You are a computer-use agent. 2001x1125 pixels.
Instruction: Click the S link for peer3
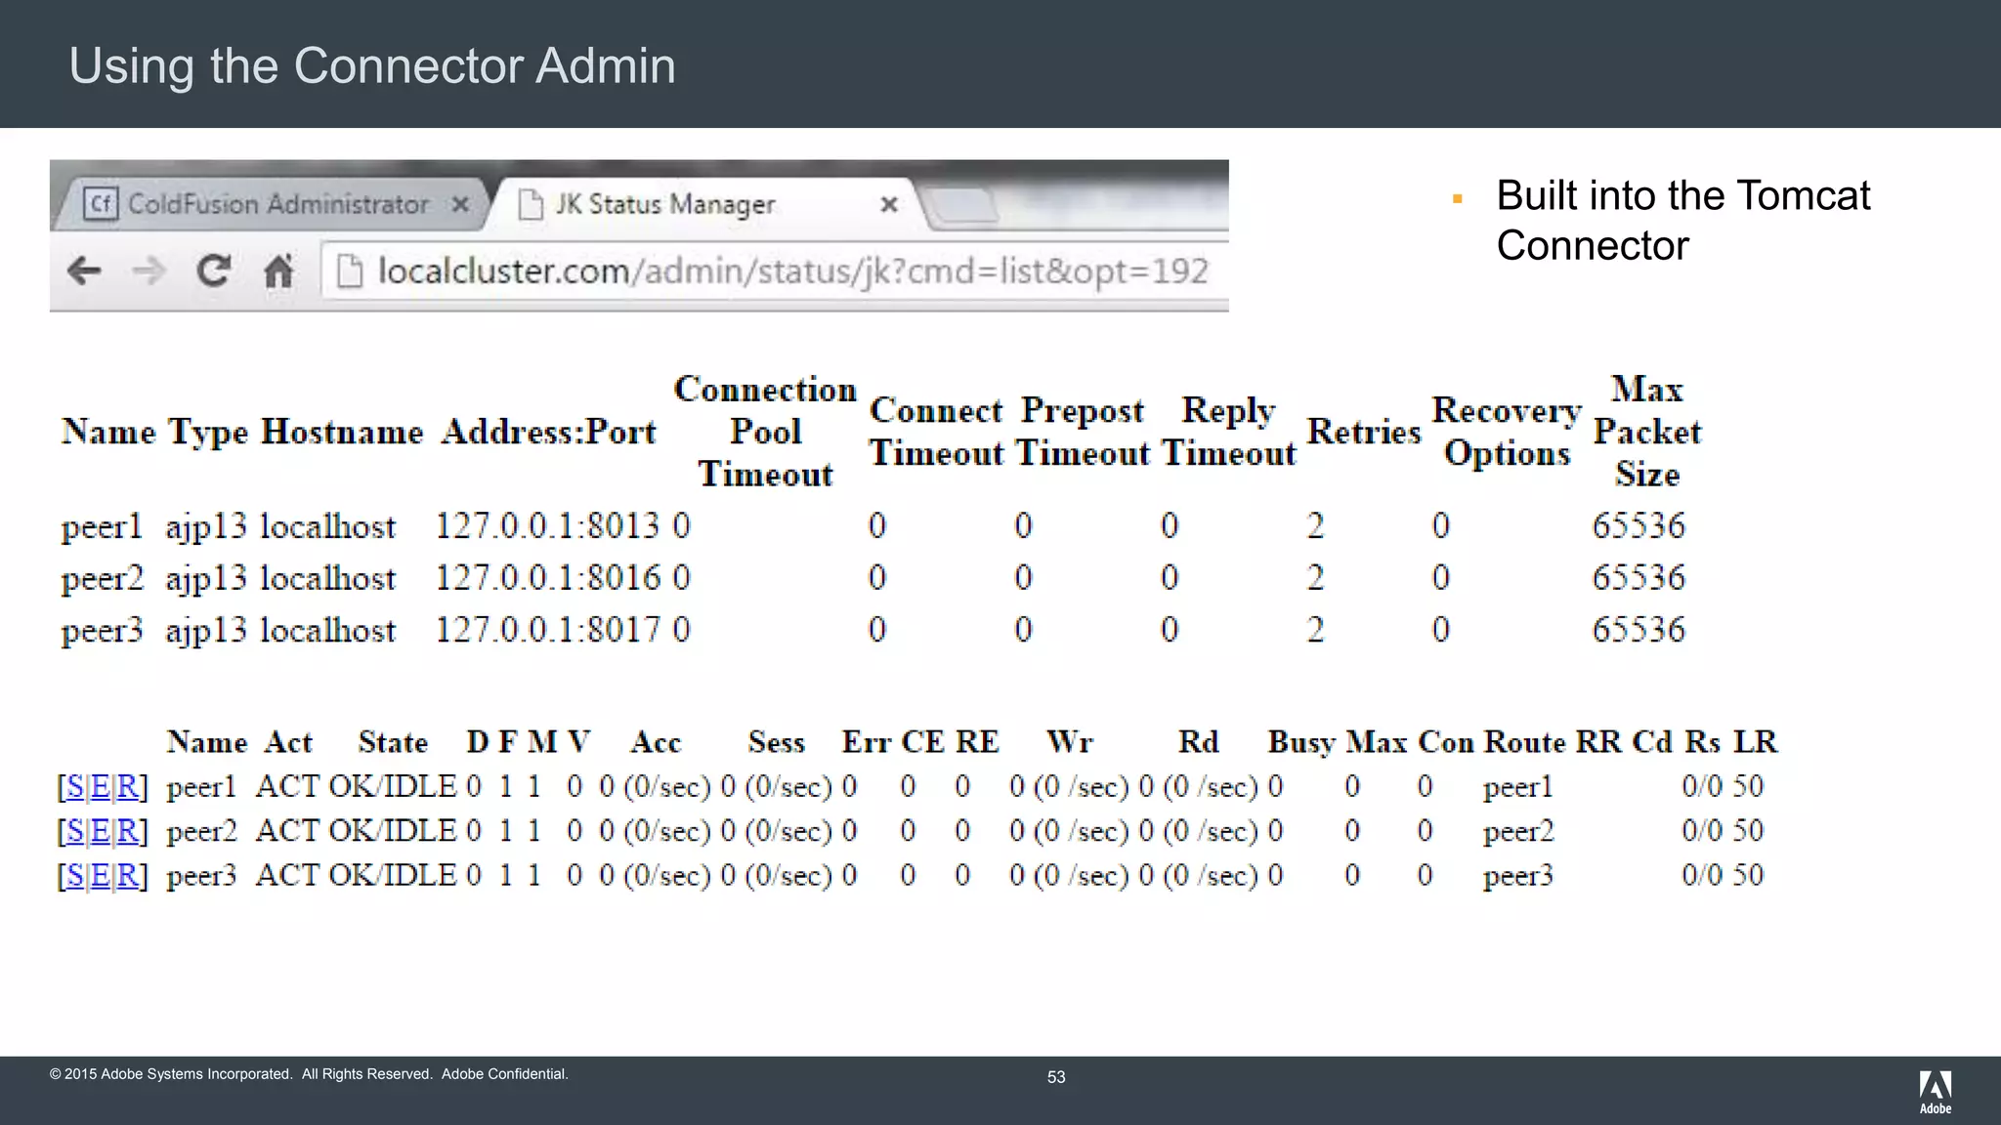pyautogui.click(x=75, y=875)
